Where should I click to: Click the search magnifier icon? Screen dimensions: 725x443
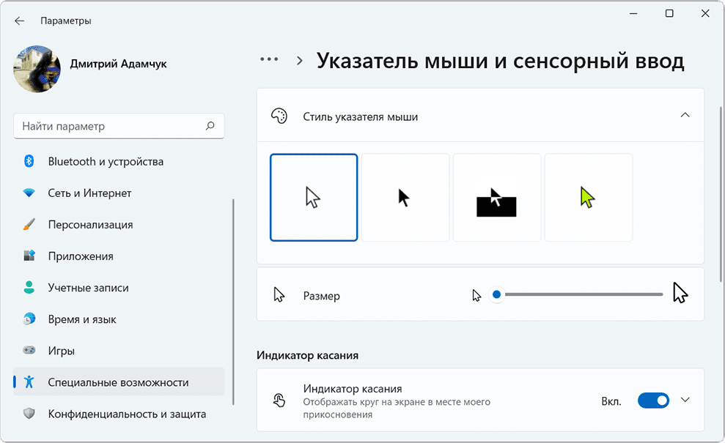pos(210,126)
